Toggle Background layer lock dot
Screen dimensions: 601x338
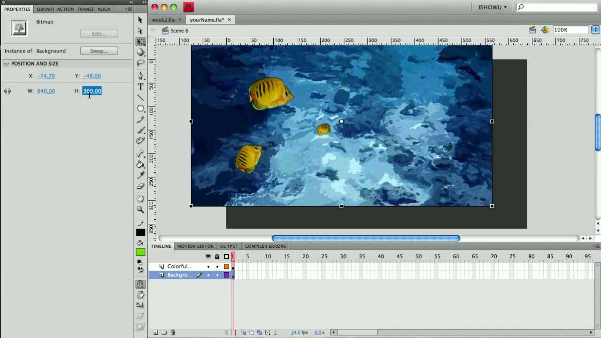coord(217,275)
